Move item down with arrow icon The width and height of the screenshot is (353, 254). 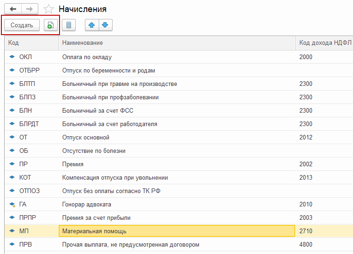pyautogui.click(x=105, y=25)
